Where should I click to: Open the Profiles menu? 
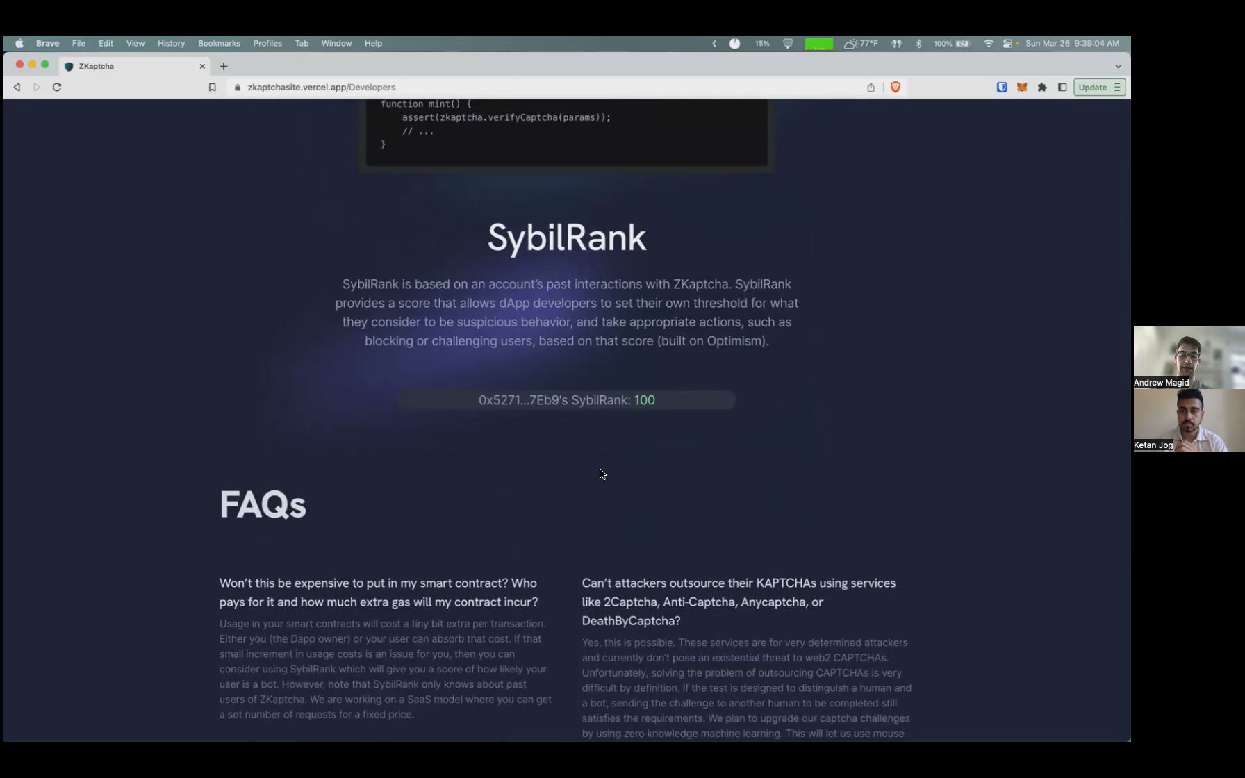coord(267,43)
